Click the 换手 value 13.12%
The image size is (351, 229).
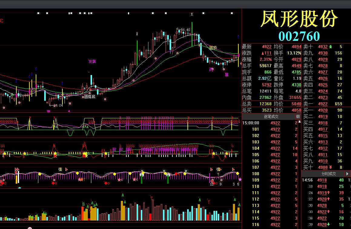(x=294, y=53)
